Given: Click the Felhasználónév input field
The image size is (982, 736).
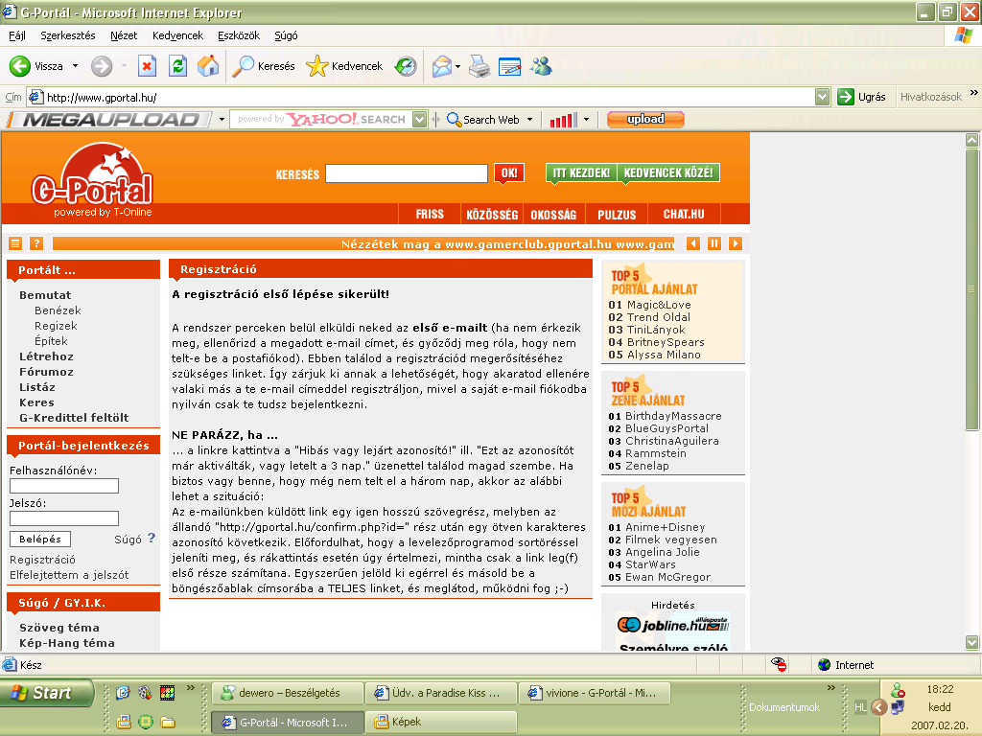Looking at the screenshot, I should click(x=64, y=486).
